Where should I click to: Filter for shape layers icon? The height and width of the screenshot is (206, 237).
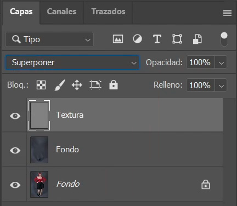[x=177, y=39]
